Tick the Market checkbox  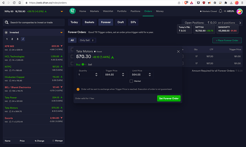pos(131,81)
